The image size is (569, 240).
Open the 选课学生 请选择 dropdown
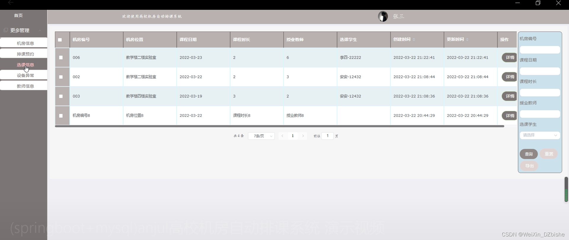click(x=540, y=135)
